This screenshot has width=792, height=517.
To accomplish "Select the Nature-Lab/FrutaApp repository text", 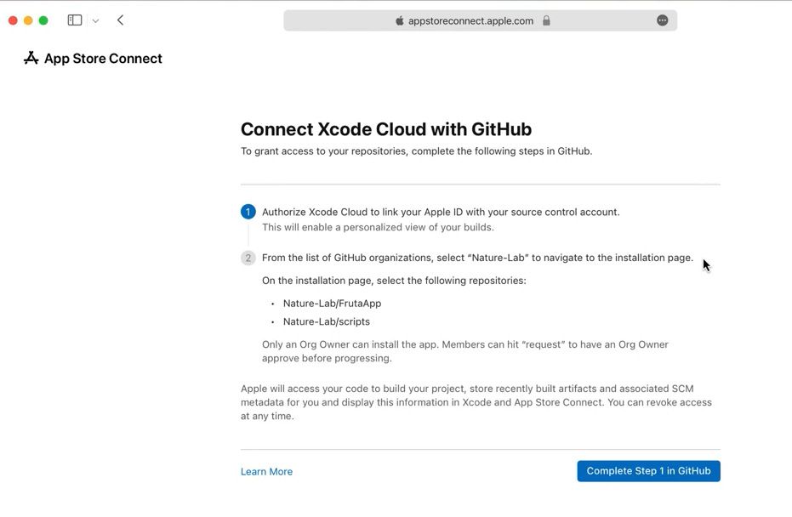I will tap(332, 304).
